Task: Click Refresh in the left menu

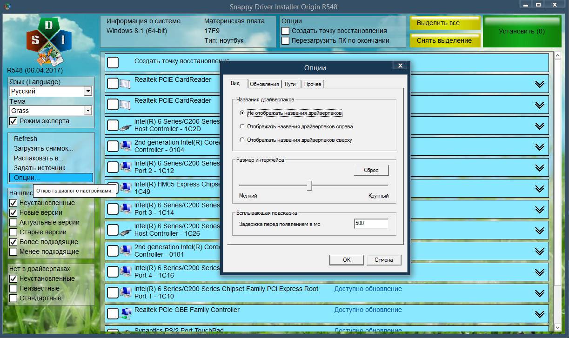Action: point(51,139)
